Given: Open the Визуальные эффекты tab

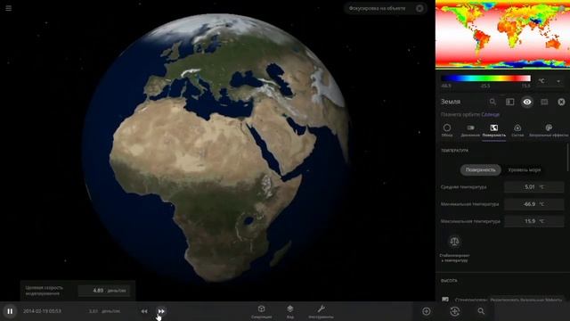Looking at the screenshot, I should [x=549, y=130].
